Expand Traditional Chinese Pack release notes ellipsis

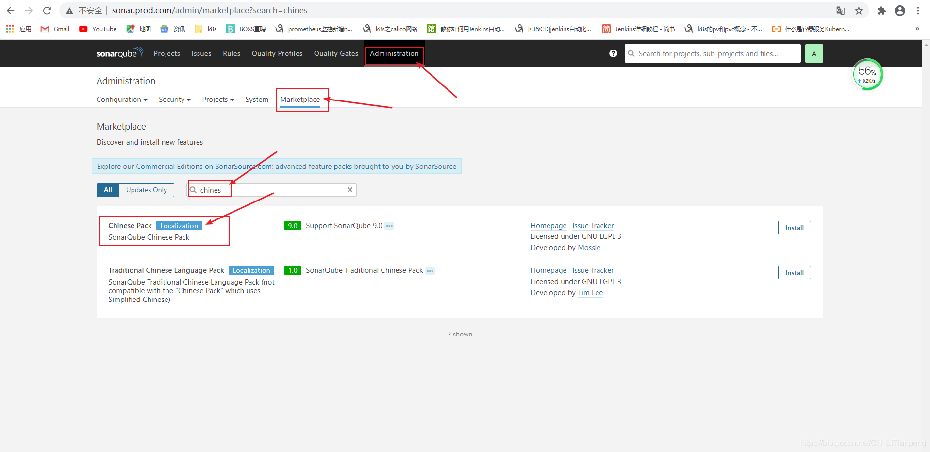click(430, 271)
